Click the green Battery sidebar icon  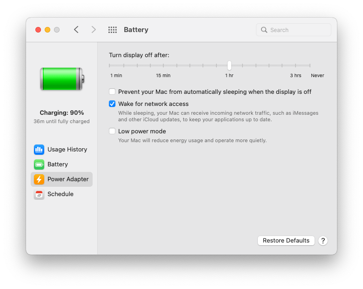click(39, 164)
